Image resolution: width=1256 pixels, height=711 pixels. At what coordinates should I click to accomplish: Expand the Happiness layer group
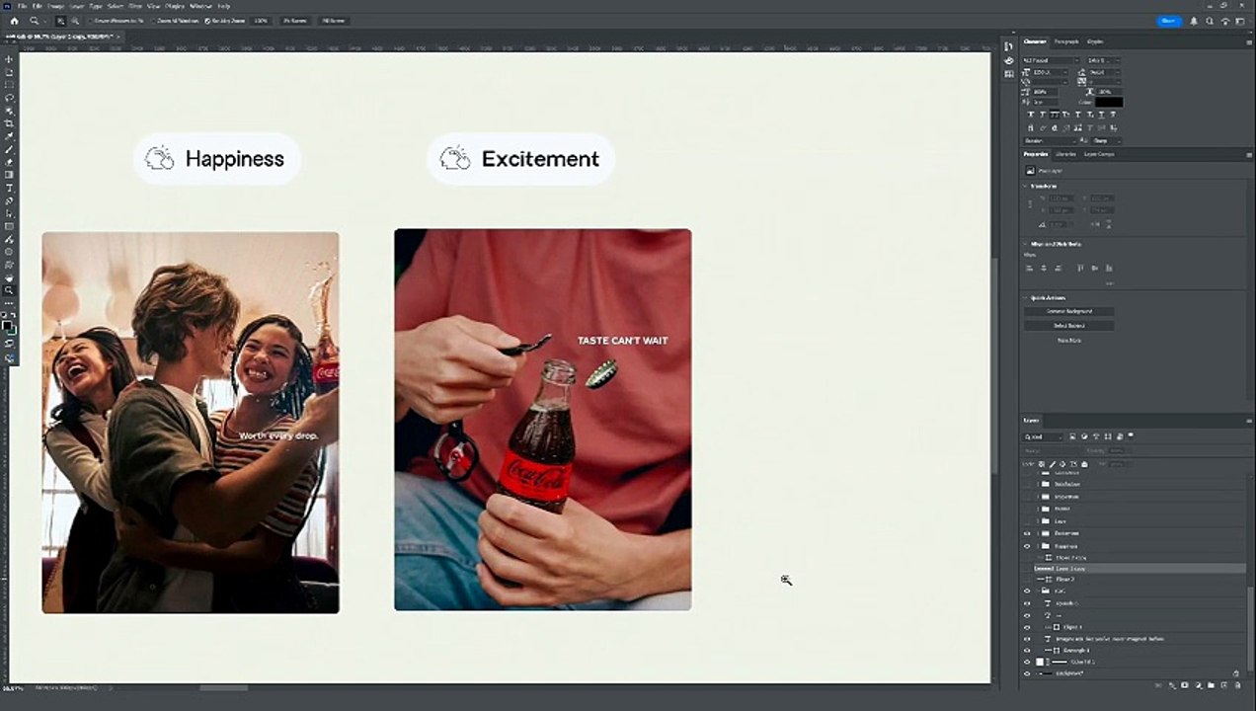pyautogui.click(x=1038, y=546)
